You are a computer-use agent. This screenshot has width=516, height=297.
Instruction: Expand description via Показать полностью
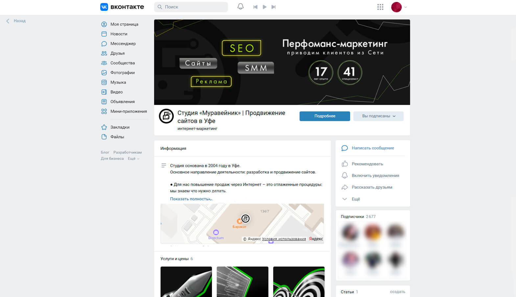(191, 199)
